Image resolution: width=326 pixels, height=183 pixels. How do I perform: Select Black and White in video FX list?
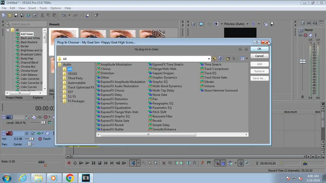tap(30, 38)
